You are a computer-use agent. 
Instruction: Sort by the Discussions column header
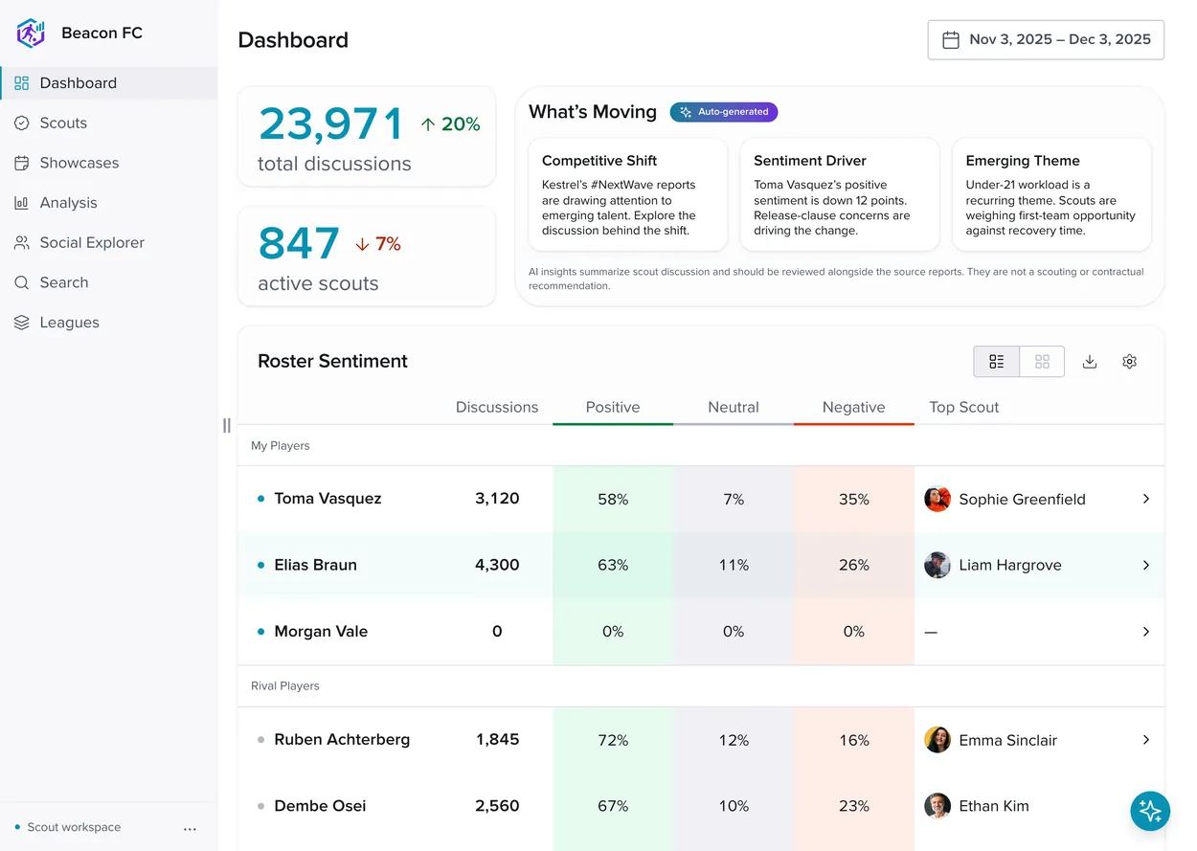[x=497, y=407]
